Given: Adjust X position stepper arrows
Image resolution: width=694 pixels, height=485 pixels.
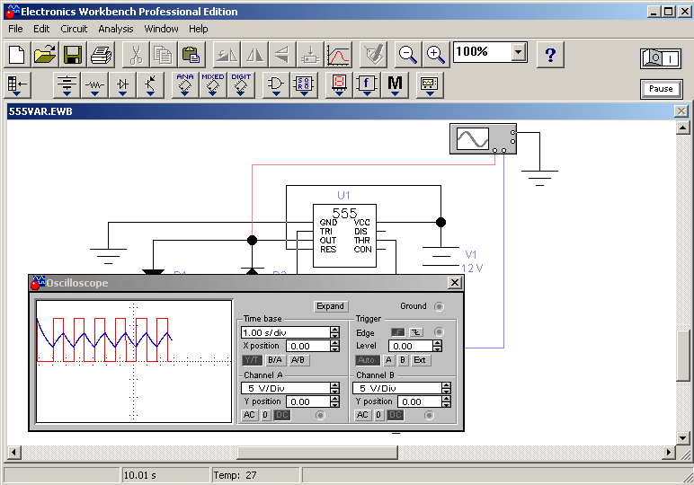Looking at the screenshot, I should tap(335, 346).
